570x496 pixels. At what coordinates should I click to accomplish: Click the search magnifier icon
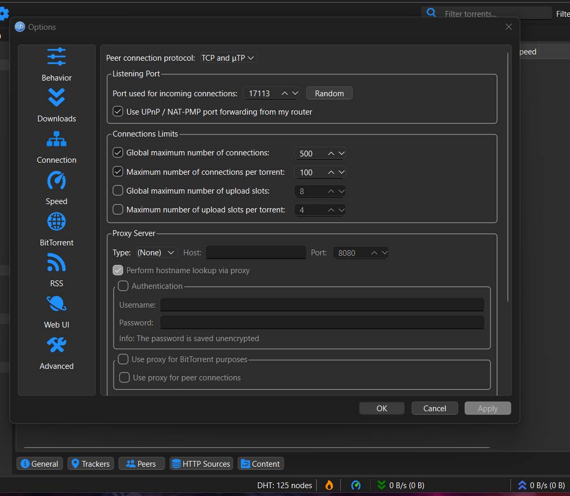click(x=431, y=13)
